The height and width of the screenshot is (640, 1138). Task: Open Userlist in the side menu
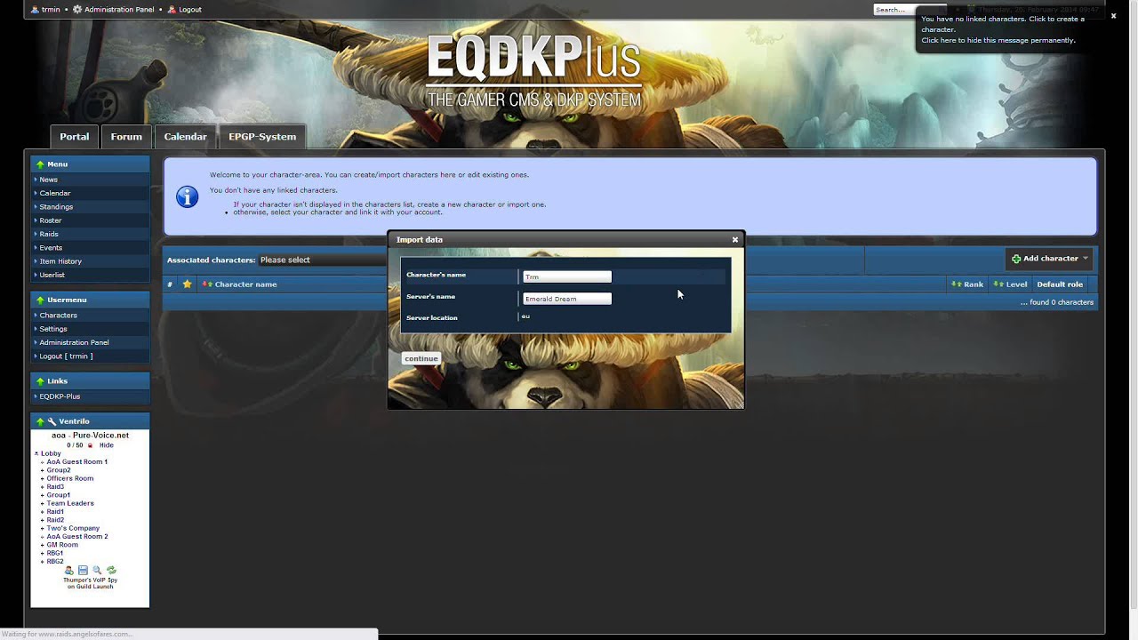(x=52, y=275)
